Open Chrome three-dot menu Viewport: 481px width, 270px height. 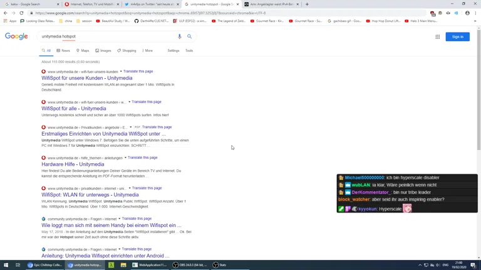pos(475,13)
